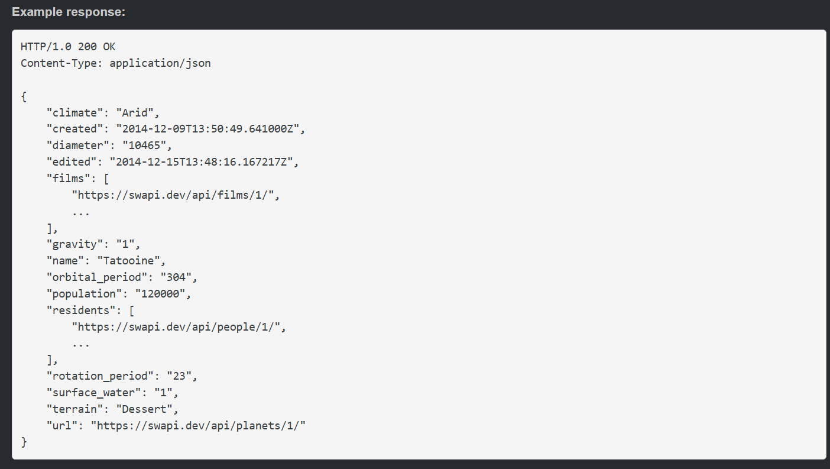Viewport: 830px width, 469px height.
Task: Click the name value "Tatooine"
Action: (132, 260)
